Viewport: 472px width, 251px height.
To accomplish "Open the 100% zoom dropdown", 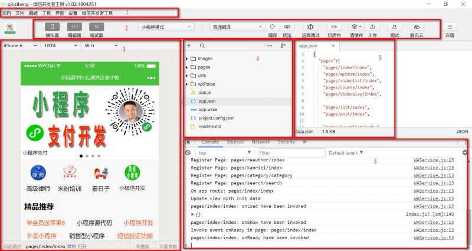I will (x=61, y=45).
